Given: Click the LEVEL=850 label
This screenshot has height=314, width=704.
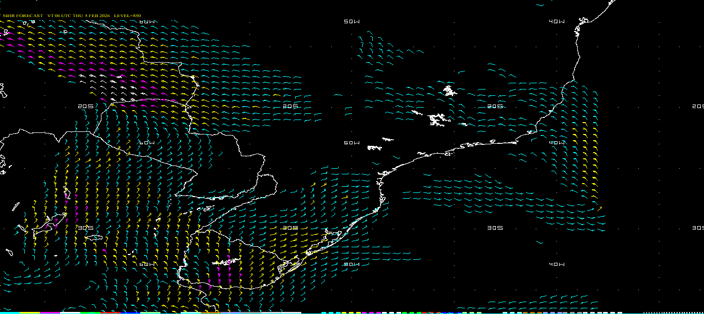Looking at the screenshot, I should click(127, 16).
